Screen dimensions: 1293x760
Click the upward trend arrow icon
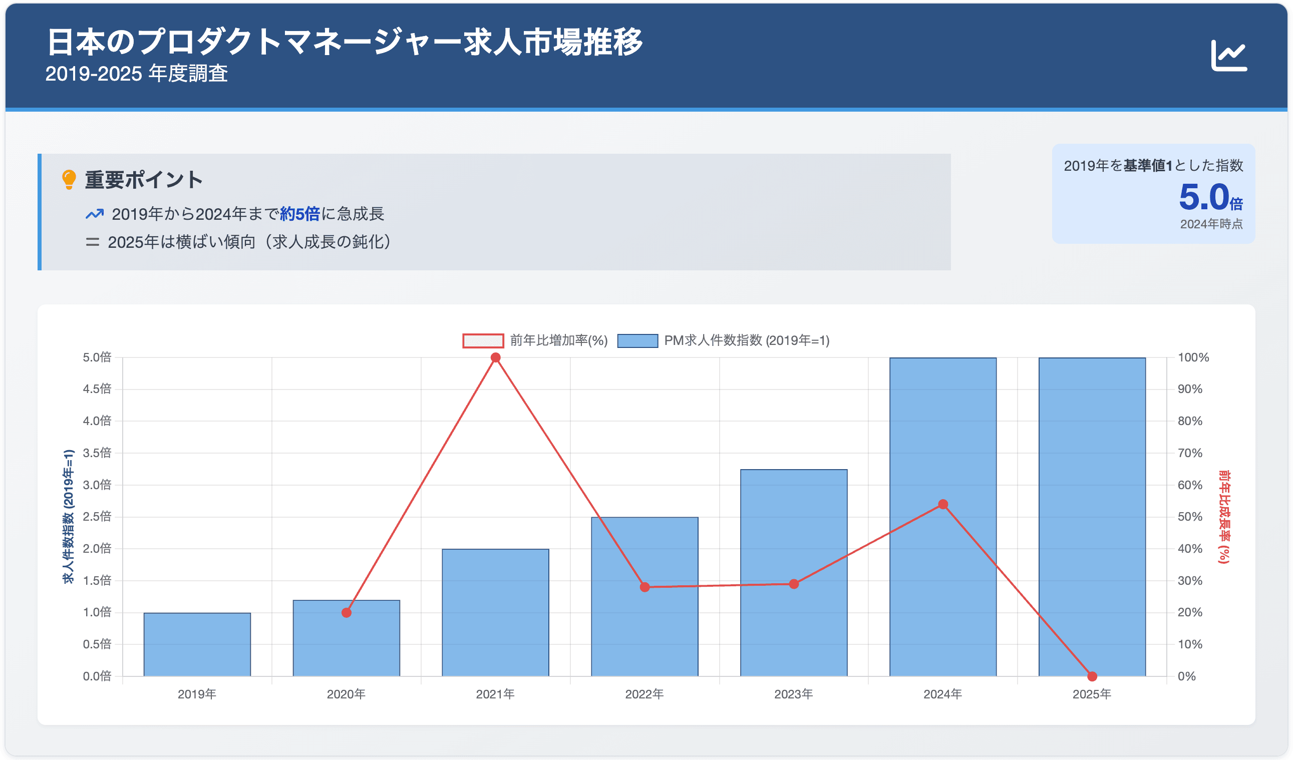(x=95, y=214)
